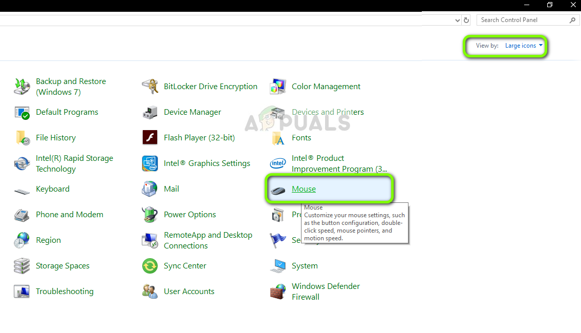Image resolution: width=581 pixels, height=333 pixels.
Task: Click the search magnifier icon
Action: pyautogui.click(x=572, y=20)
